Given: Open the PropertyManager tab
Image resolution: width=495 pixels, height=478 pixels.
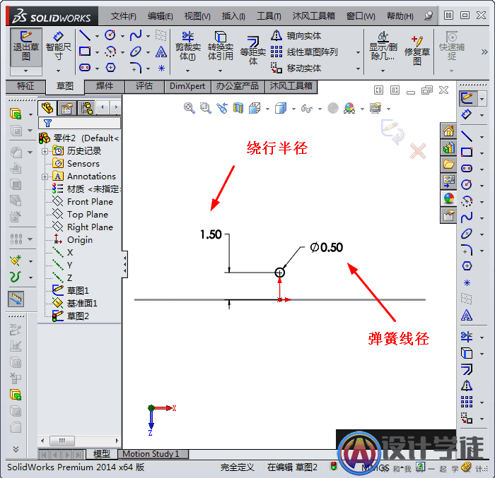Looking at the screenshot, I should click(x=66, y=108).
